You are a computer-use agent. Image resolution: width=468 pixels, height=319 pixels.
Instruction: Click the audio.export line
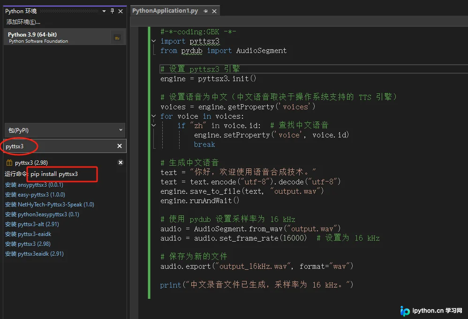click(257, 266)
